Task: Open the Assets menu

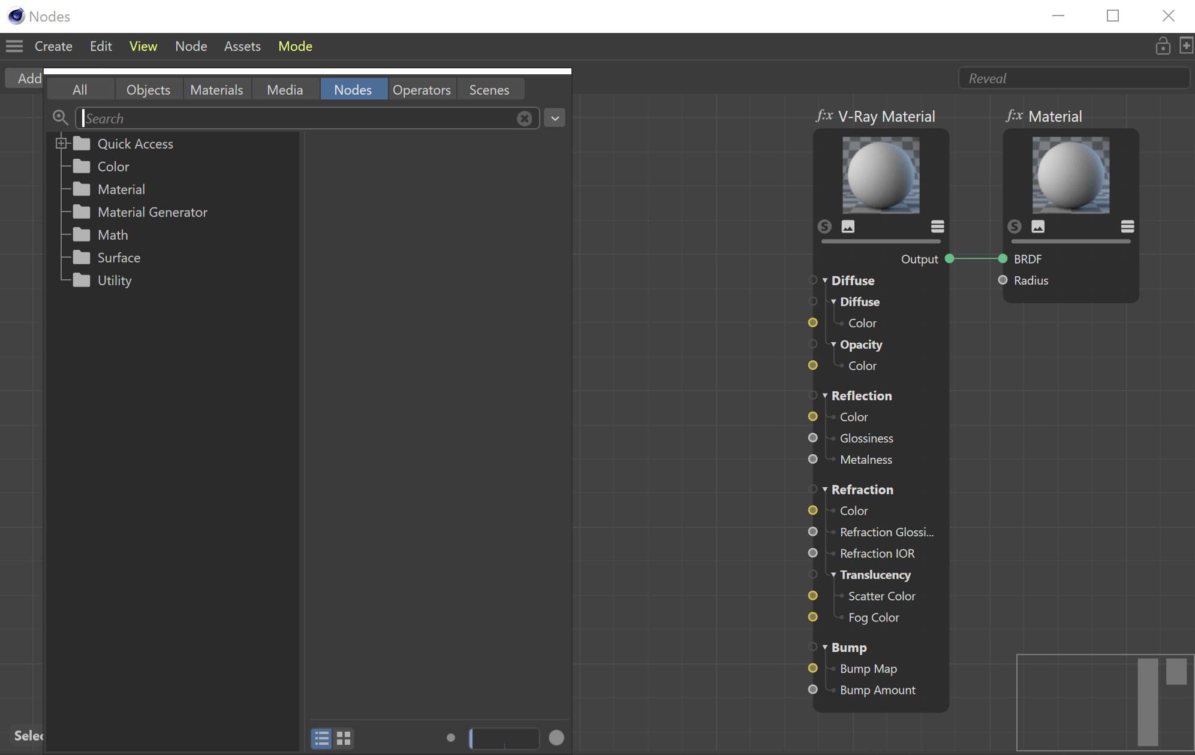Action: pos(242,46)
